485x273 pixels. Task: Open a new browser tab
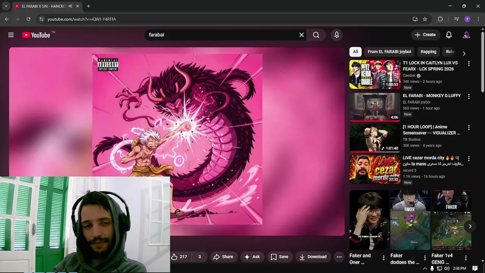[x=88, y=6]
